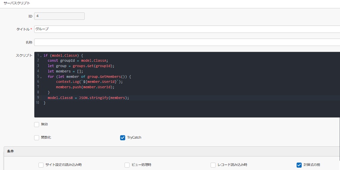This screenshot has width=340, height=170.
Task: Click line number 3 in the editor gutter
Action: click(38, 66)
